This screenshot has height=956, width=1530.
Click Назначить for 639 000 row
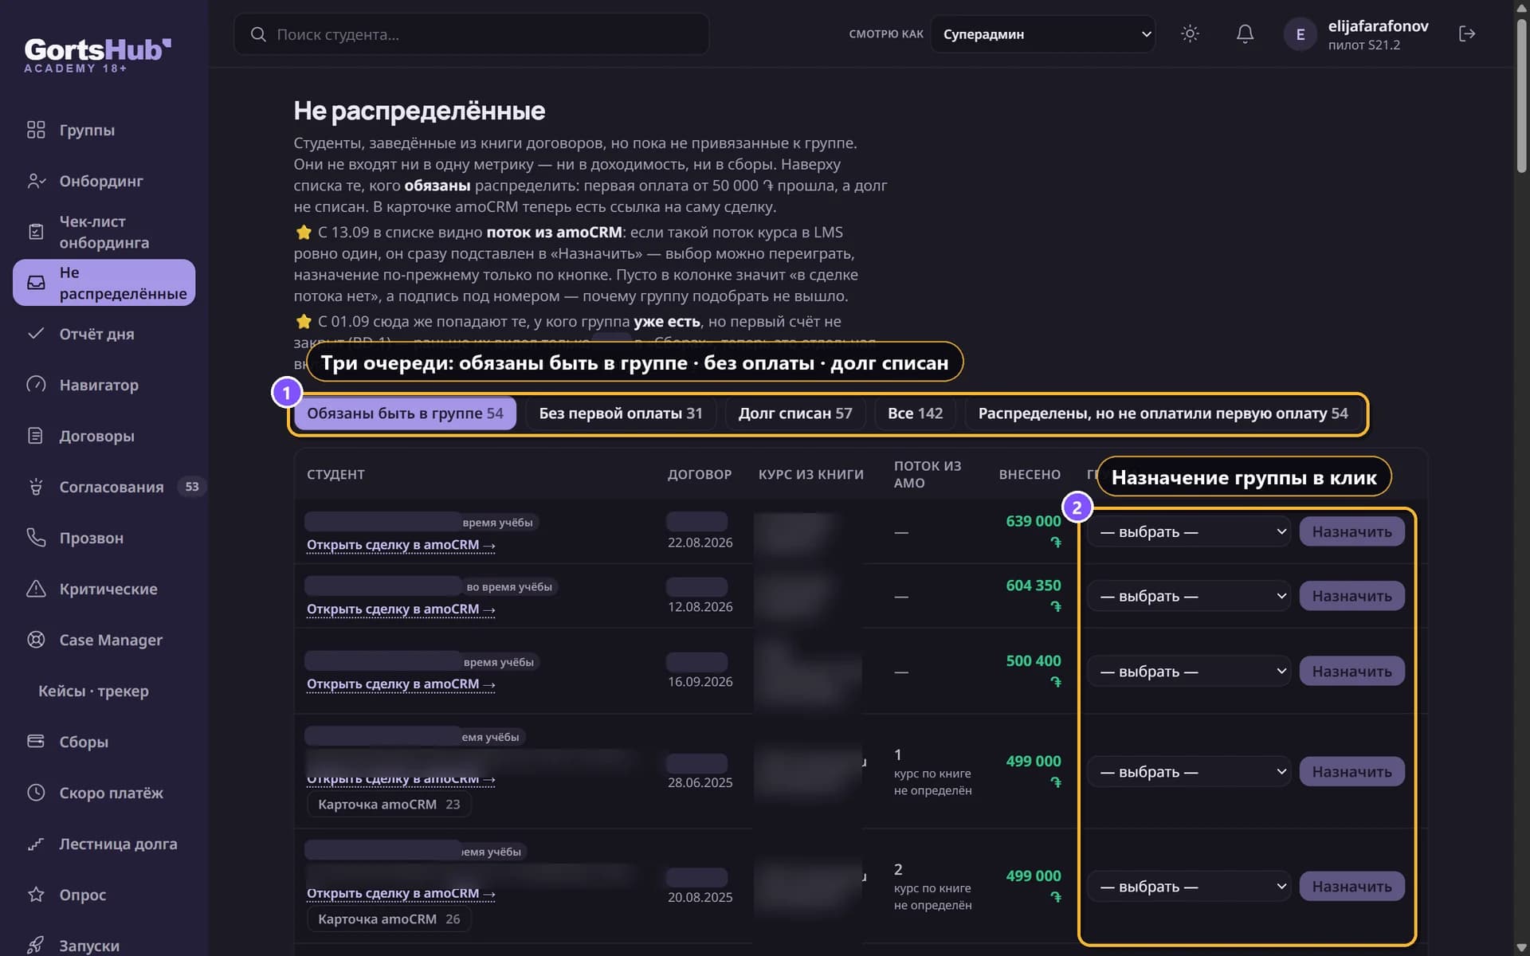point(1351,531)
